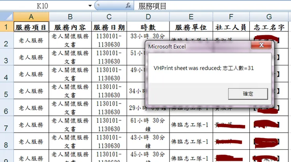Select column D header
The height and width of the screenshot is (162, 291).
[x=148, y=17]
